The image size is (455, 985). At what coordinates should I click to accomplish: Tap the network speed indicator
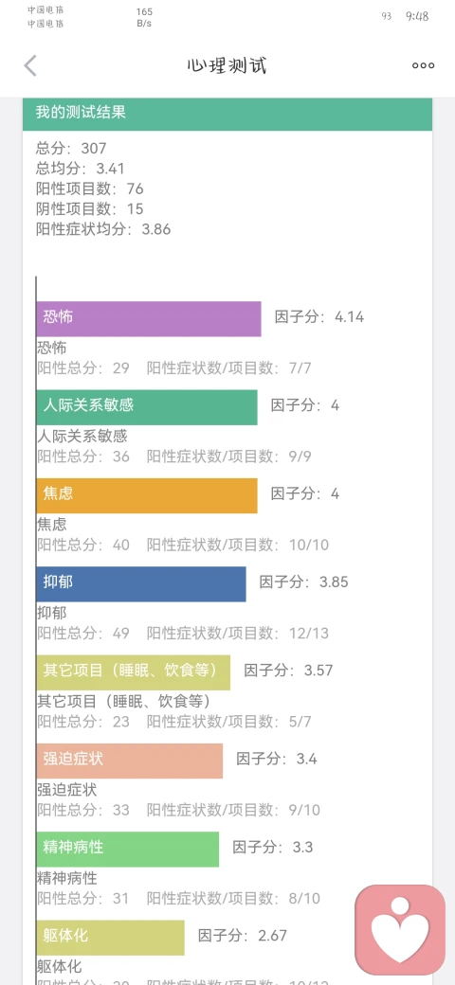pos(144,18)
